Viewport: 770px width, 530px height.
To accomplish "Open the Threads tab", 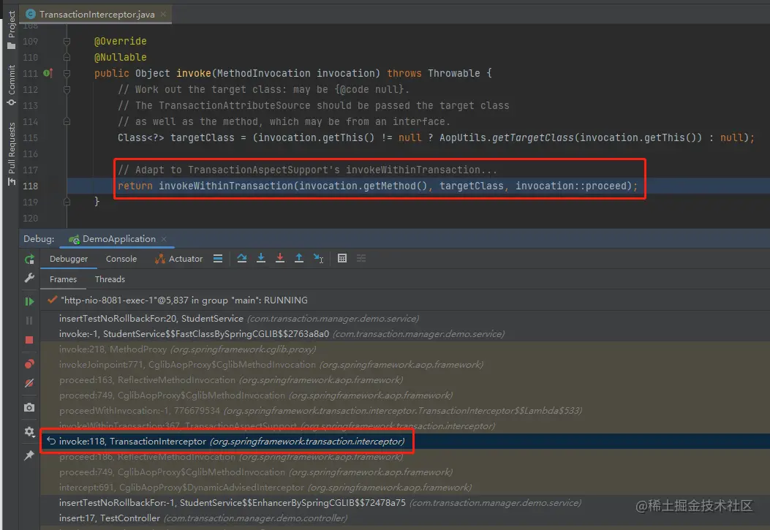I will [110, 279].
